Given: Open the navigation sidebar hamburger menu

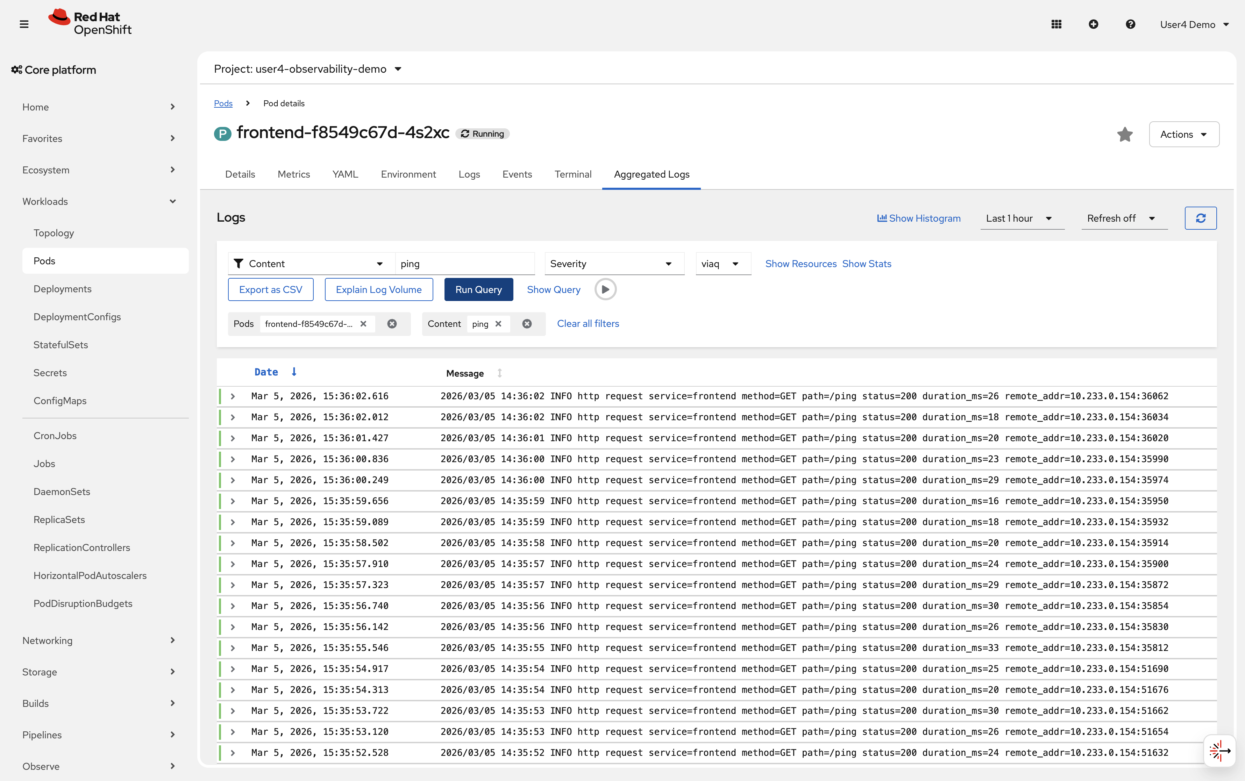Looking at the screenshot, I should [24, 24].
